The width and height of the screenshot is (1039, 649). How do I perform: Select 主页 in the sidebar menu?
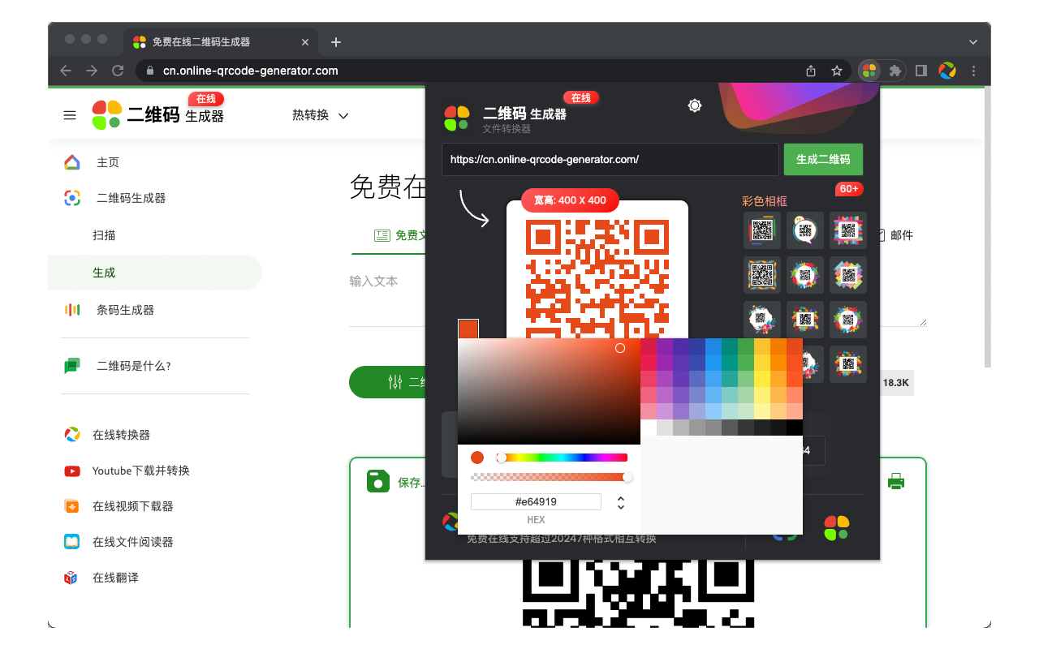pos(71,162)
